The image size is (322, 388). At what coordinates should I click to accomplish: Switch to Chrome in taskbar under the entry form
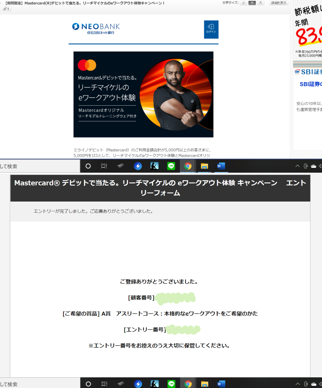pyautogui.click(x=188, y=384)
